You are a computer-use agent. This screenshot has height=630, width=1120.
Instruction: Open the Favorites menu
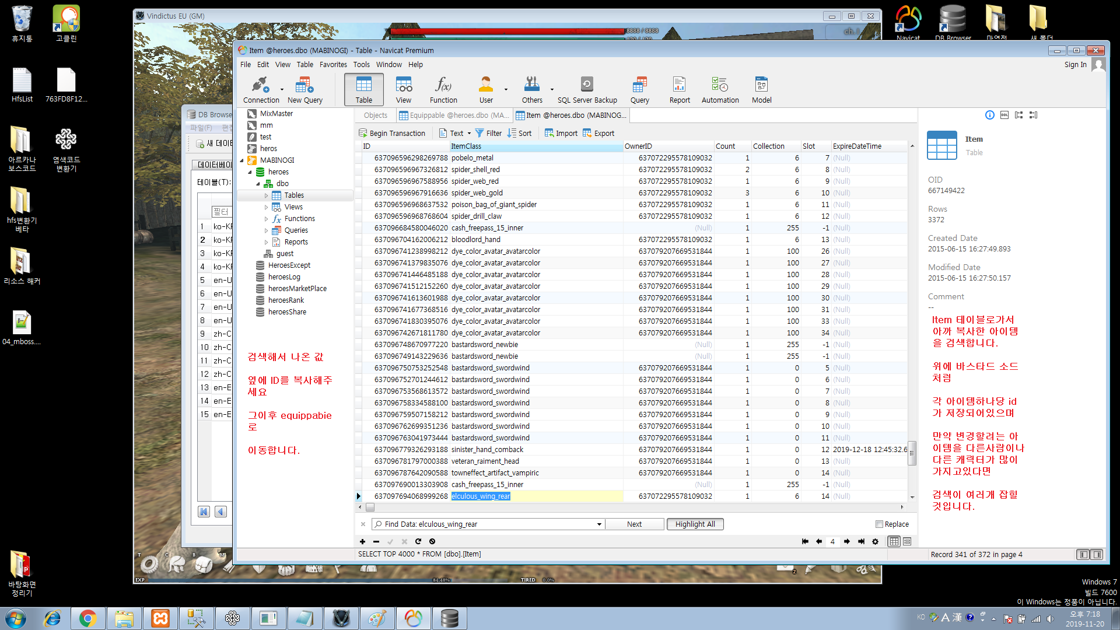point(333,65)
